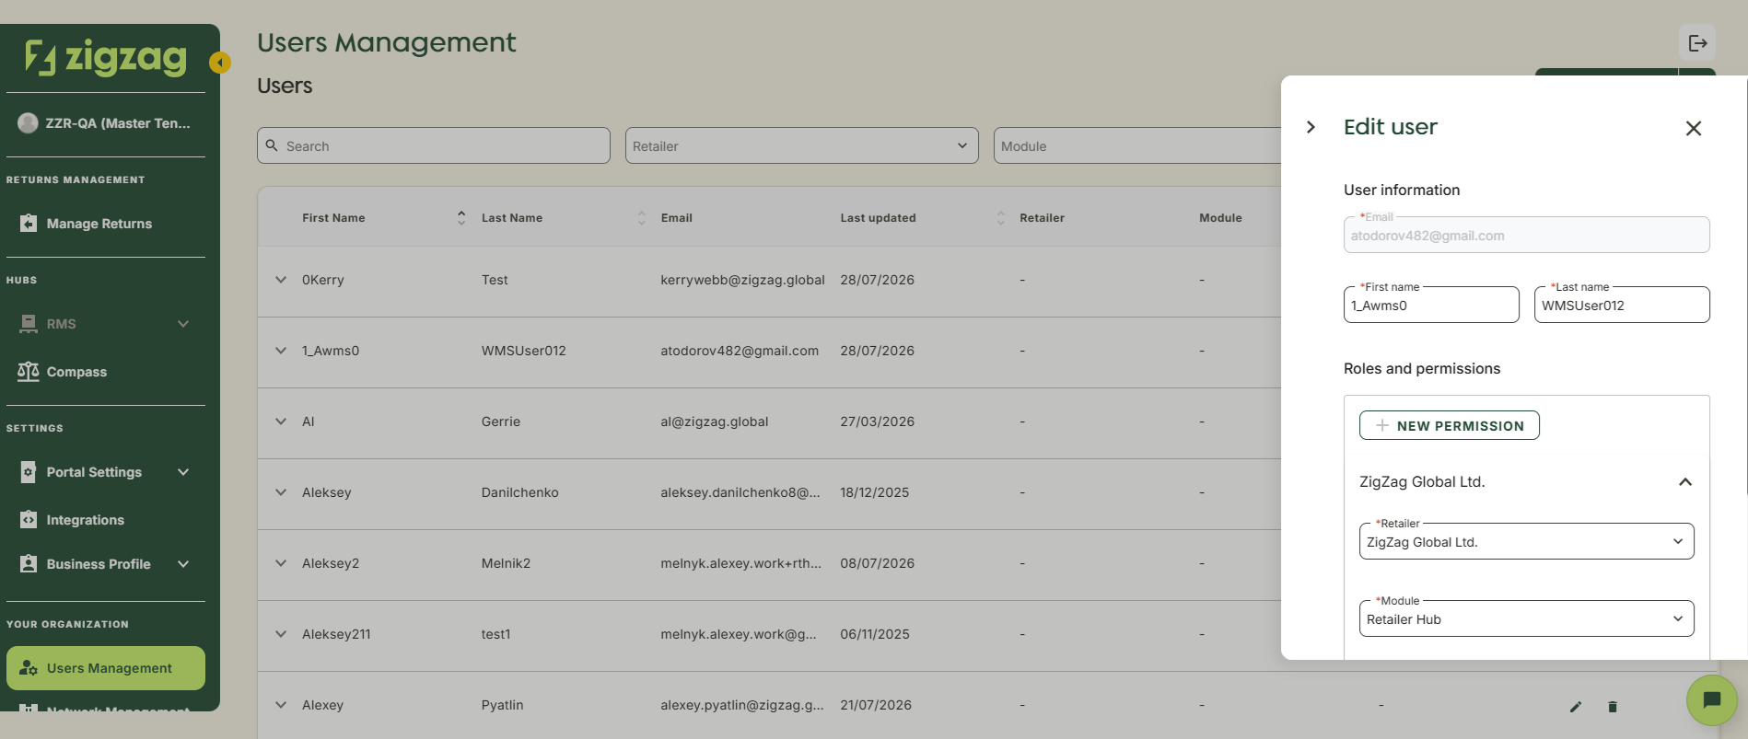1748x739 pixels.
Task: Expand the Aleksey211 row
Action: click(281, 634)
